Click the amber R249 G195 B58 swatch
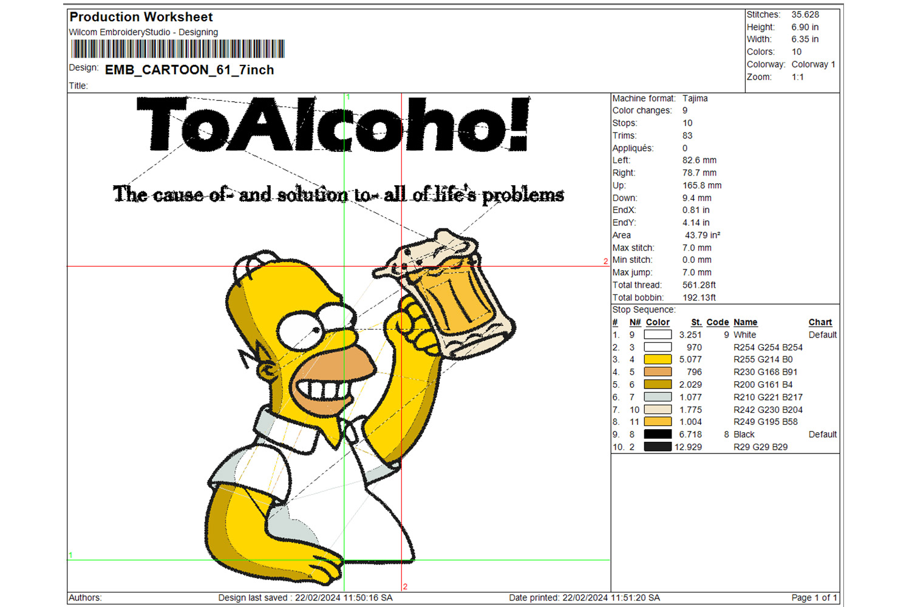912x607 pixels. coord(658,422)
